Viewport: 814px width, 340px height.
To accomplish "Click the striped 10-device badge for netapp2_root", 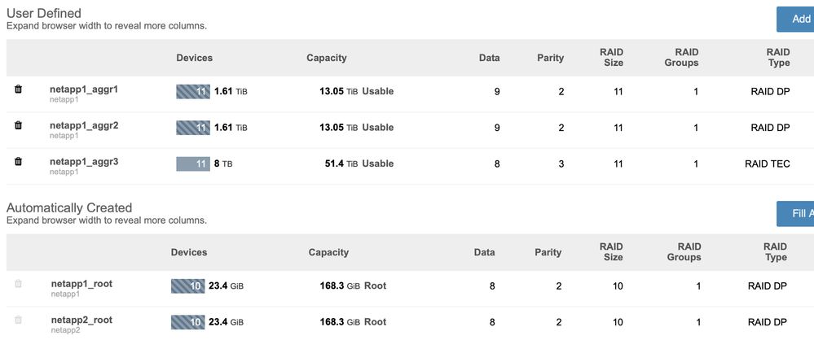I will (187, 322).
